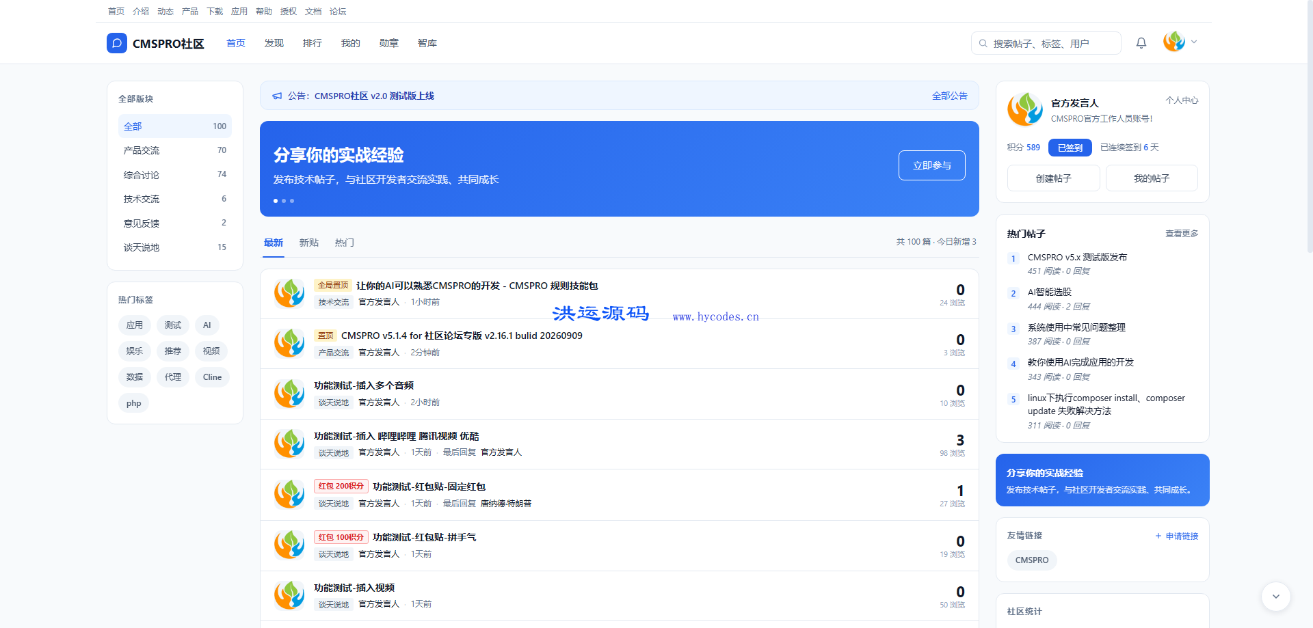The height and width of the screenshot is (628, 1313).
Task: Open 智库 in the community nav
Action: pyautogui.click(x=427, y=43)
